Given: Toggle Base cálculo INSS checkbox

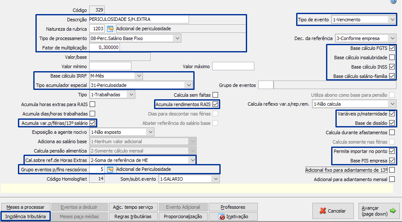Looking at the screenshot, I should click(392, 67).
